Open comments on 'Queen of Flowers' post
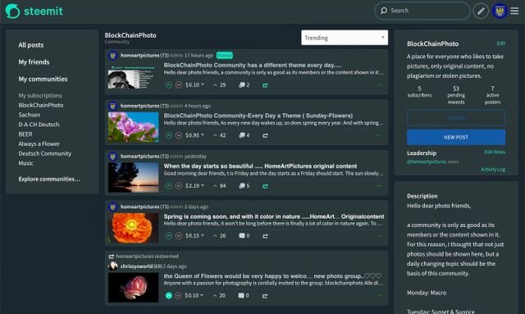 tap(244, 296)
